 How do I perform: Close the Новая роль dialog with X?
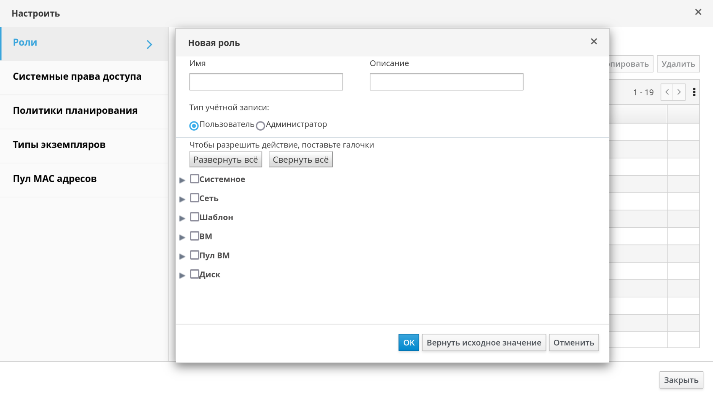593,41
